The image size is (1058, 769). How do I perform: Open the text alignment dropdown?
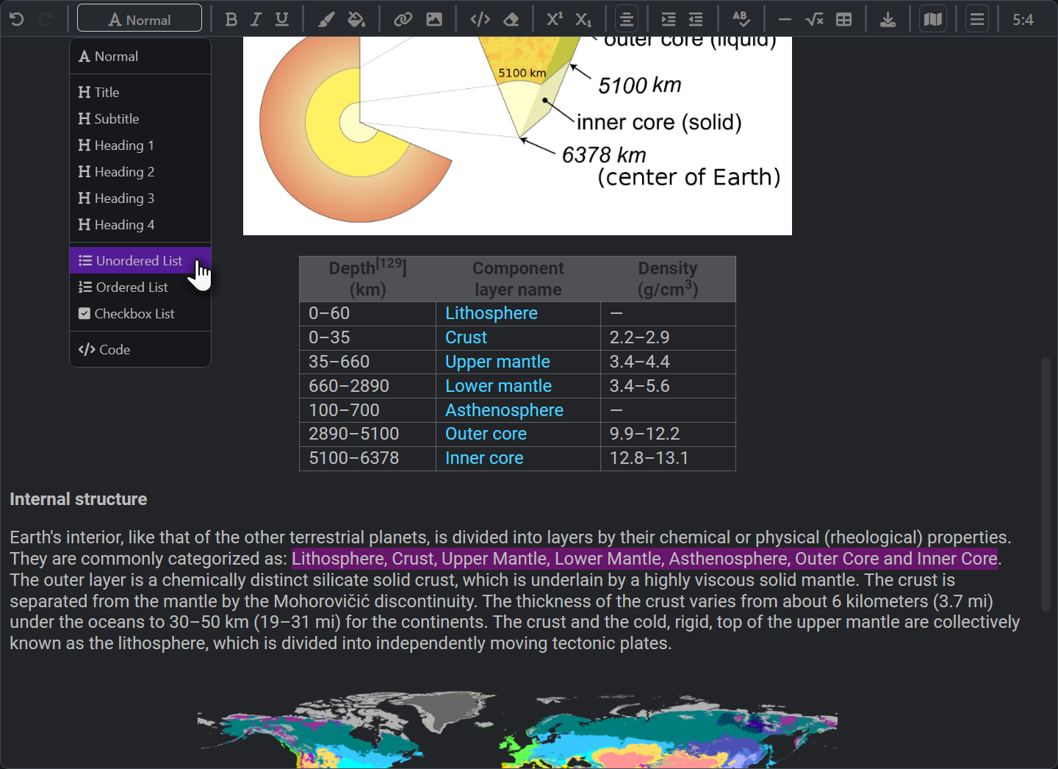point(627,20)
